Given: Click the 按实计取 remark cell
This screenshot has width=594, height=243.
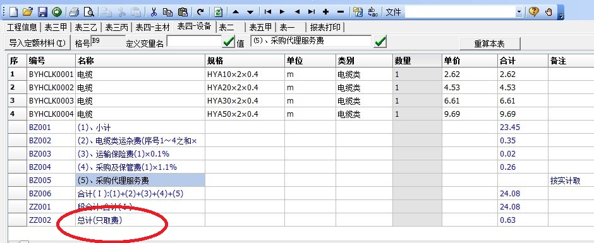Looking at the screenshot, I should pos(571,181).
